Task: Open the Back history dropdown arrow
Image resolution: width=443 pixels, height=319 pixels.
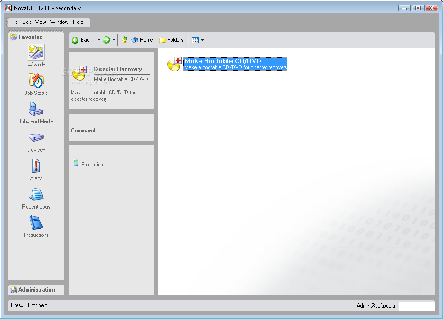Action: 99,40
